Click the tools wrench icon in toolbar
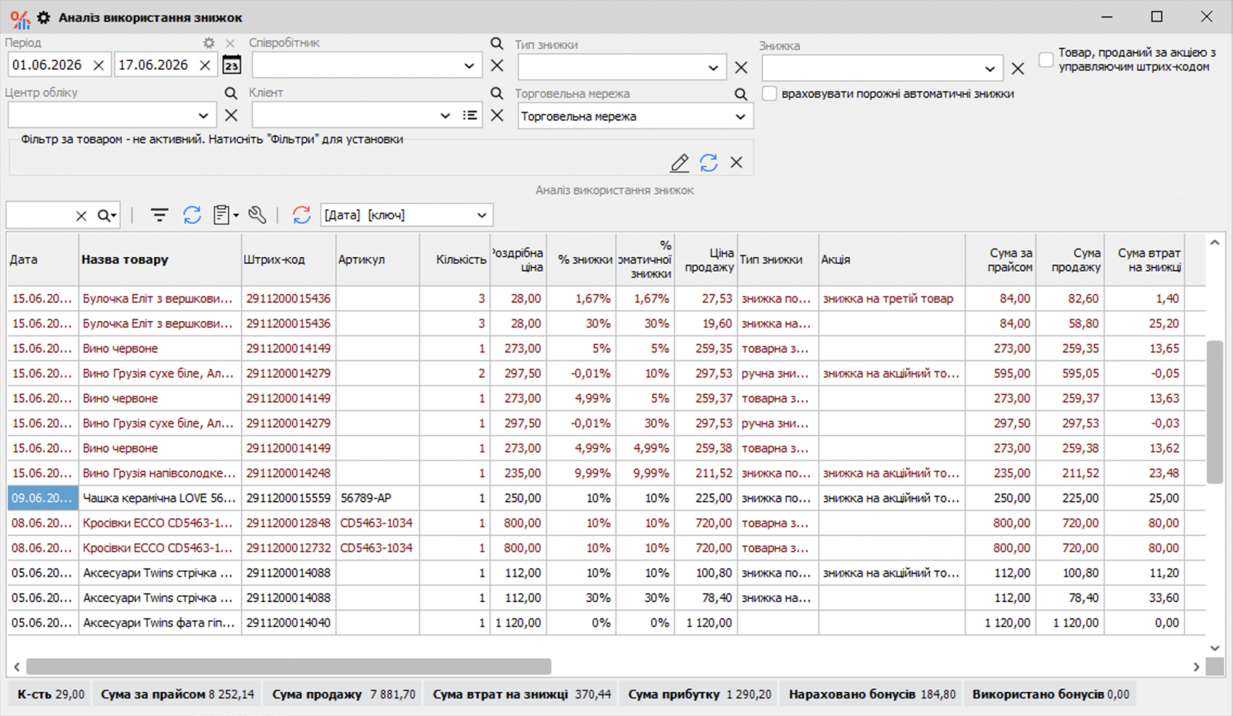The height and width of the screenshot is (716, 1233). click(x=257, y=216)
